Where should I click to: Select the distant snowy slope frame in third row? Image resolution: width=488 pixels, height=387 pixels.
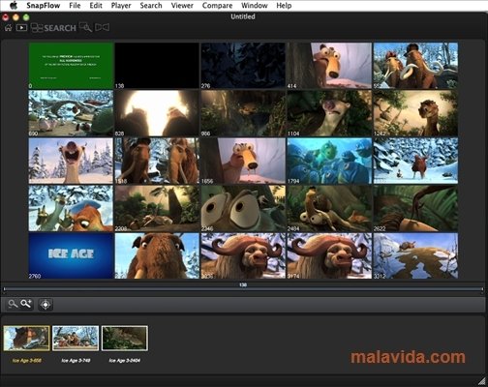(415, 161)
